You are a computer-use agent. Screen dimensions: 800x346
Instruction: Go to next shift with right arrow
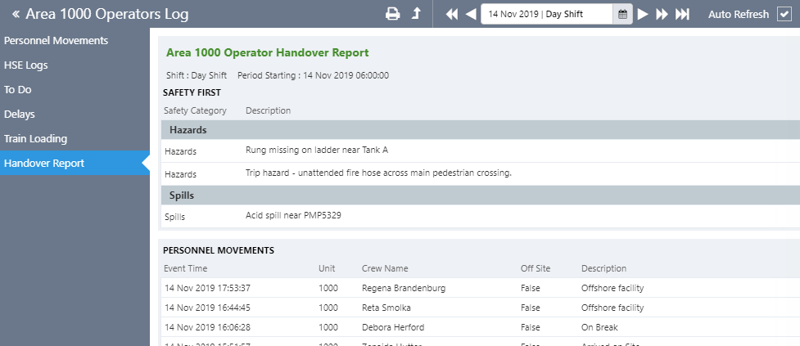643,14
